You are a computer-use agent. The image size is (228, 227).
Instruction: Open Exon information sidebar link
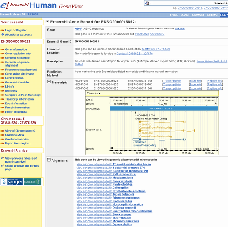(x=16, y=103)
